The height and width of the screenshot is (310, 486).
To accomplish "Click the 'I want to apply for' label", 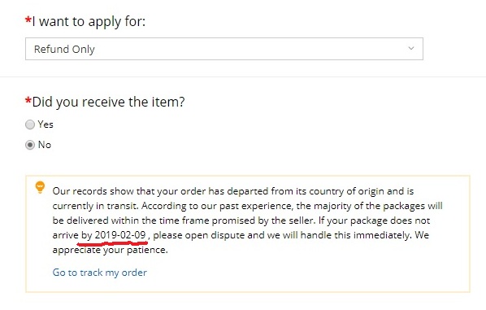I will coord(89,21).
